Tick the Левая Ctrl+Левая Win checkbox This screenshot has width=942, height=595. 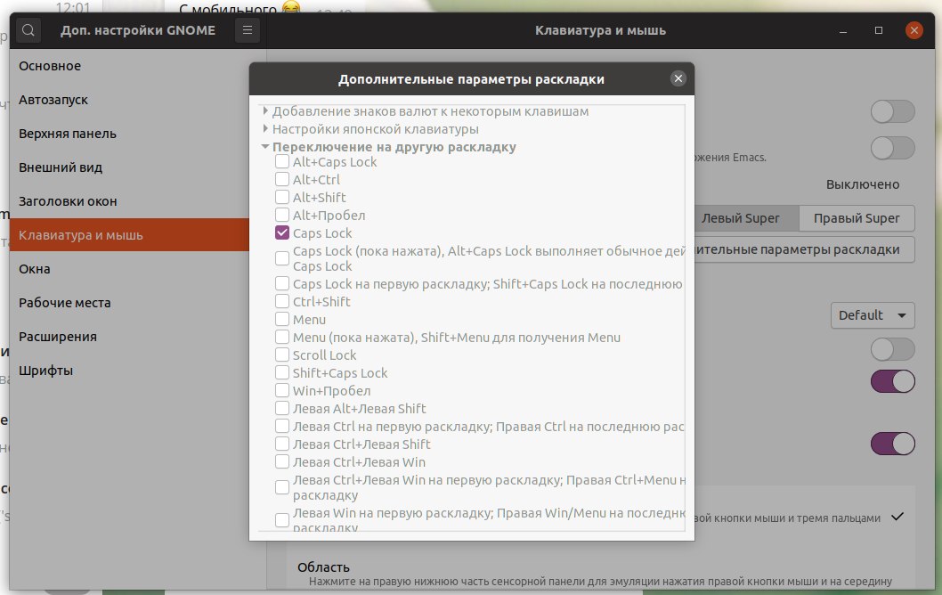(281, 462)
